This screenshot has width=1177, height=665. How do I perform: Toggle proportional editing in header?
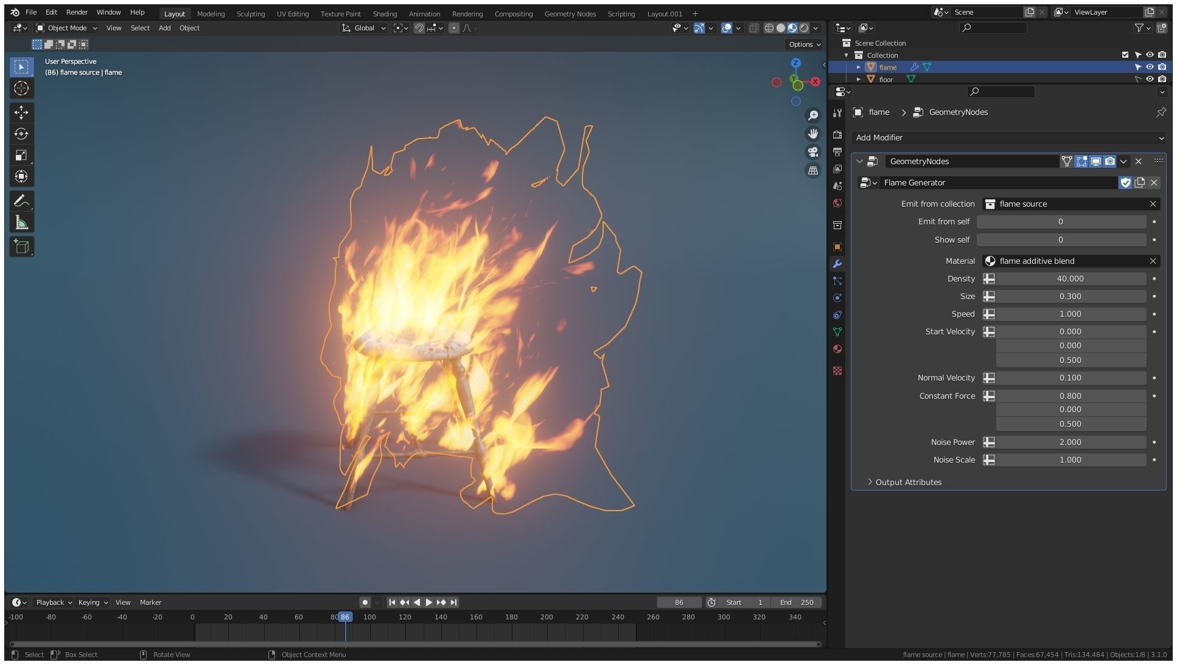[454, 28]
